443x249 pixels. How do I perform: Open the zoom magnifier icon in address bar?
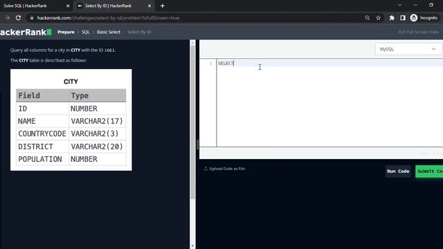pyautogui.click(x=367, y=18)
